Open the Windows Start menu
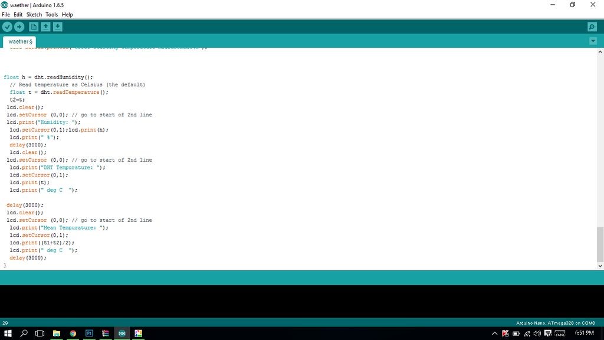 pyautogui.click(x=8, y=334)
